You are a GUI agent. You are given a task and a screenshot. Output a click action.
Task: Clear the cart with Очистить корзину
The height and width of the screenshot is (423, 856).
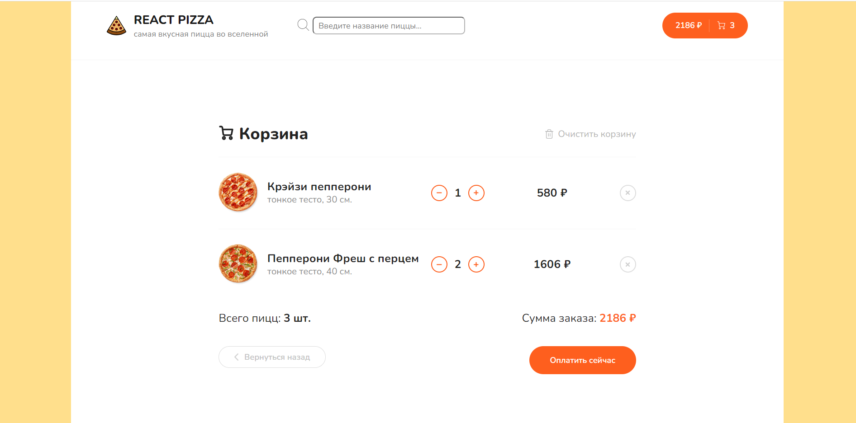pos(590,134)
